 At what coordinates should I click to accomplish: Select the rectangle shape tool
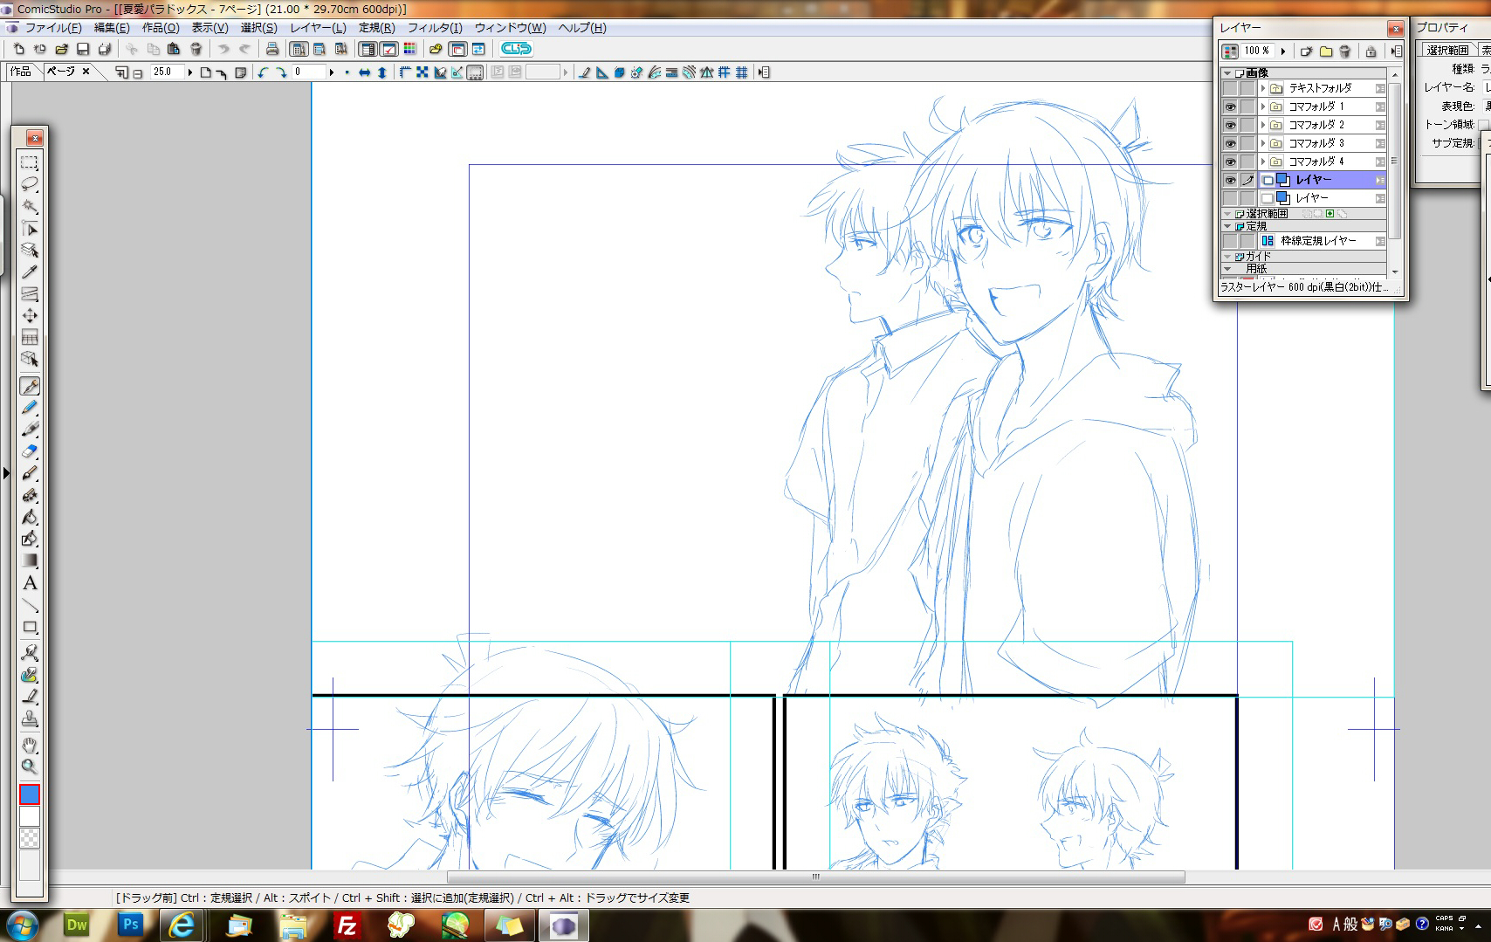coord(30,627)
